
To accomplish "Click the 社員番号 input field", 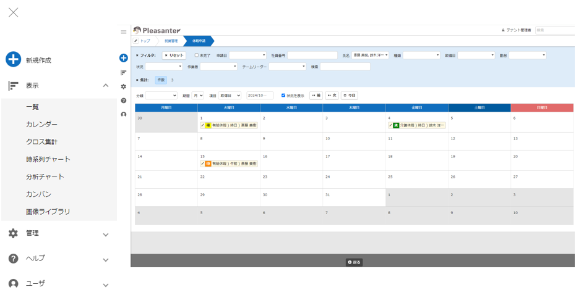I will pos(312,56).
